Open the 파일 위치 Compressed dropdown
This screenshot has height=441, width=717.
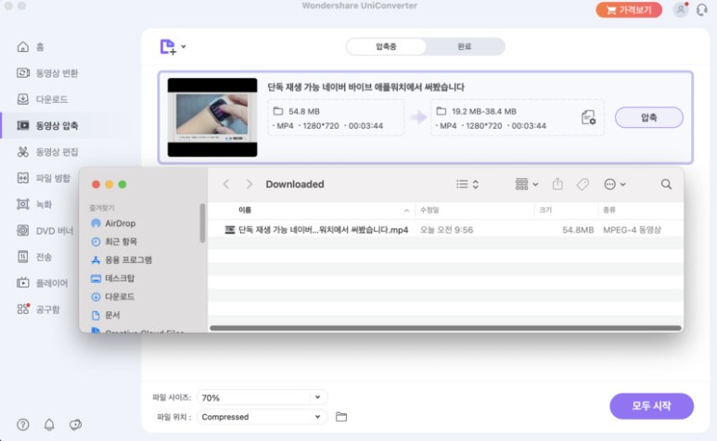click(x=262, y=417)
